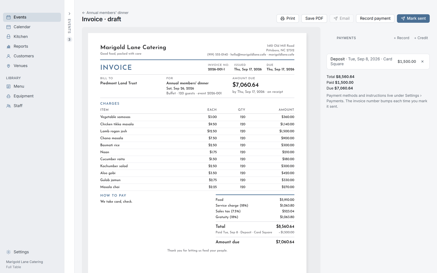This screenshot has height=273, width=437.
Task: Click the Marigold Lane Catering account name at bottom
Action: point(25,262)
